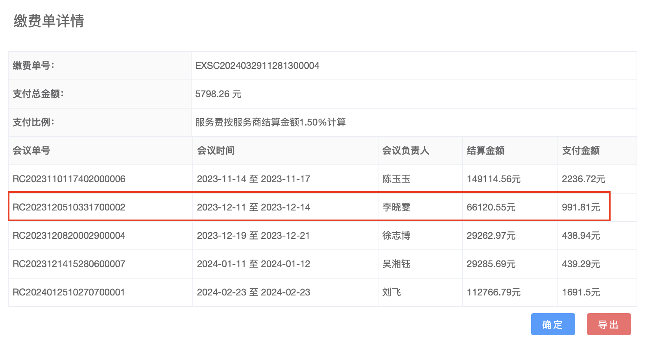Click the 支付金额 column header
This screenshot has height=347, width=646.
tap(581, 151)
